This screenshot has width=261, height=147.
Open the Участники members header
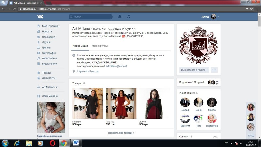point(189,93)
